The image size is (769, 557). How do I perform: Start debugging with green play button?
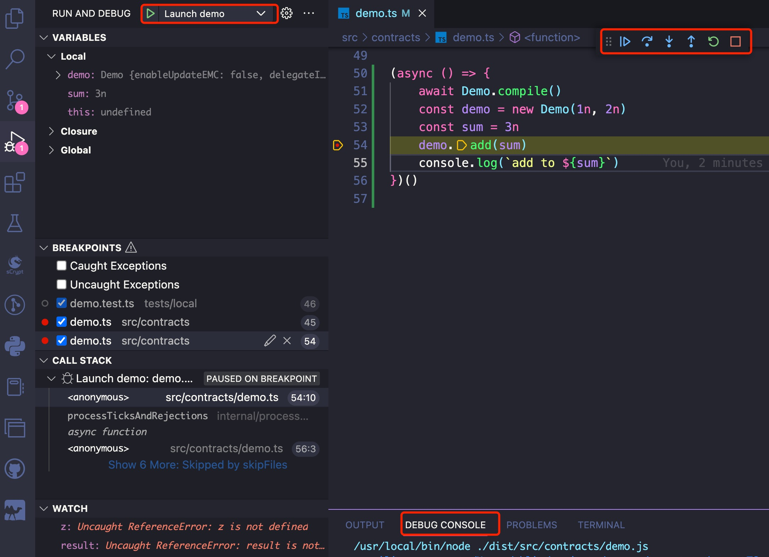[151, 13]
